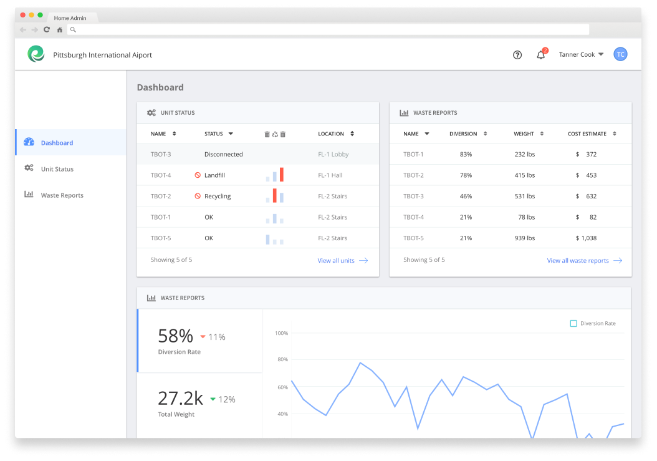This screenshot has height=461, width=657.
Task: Click the Dashboard gauge icon in sidebar
Action: [x=29, y=142]
